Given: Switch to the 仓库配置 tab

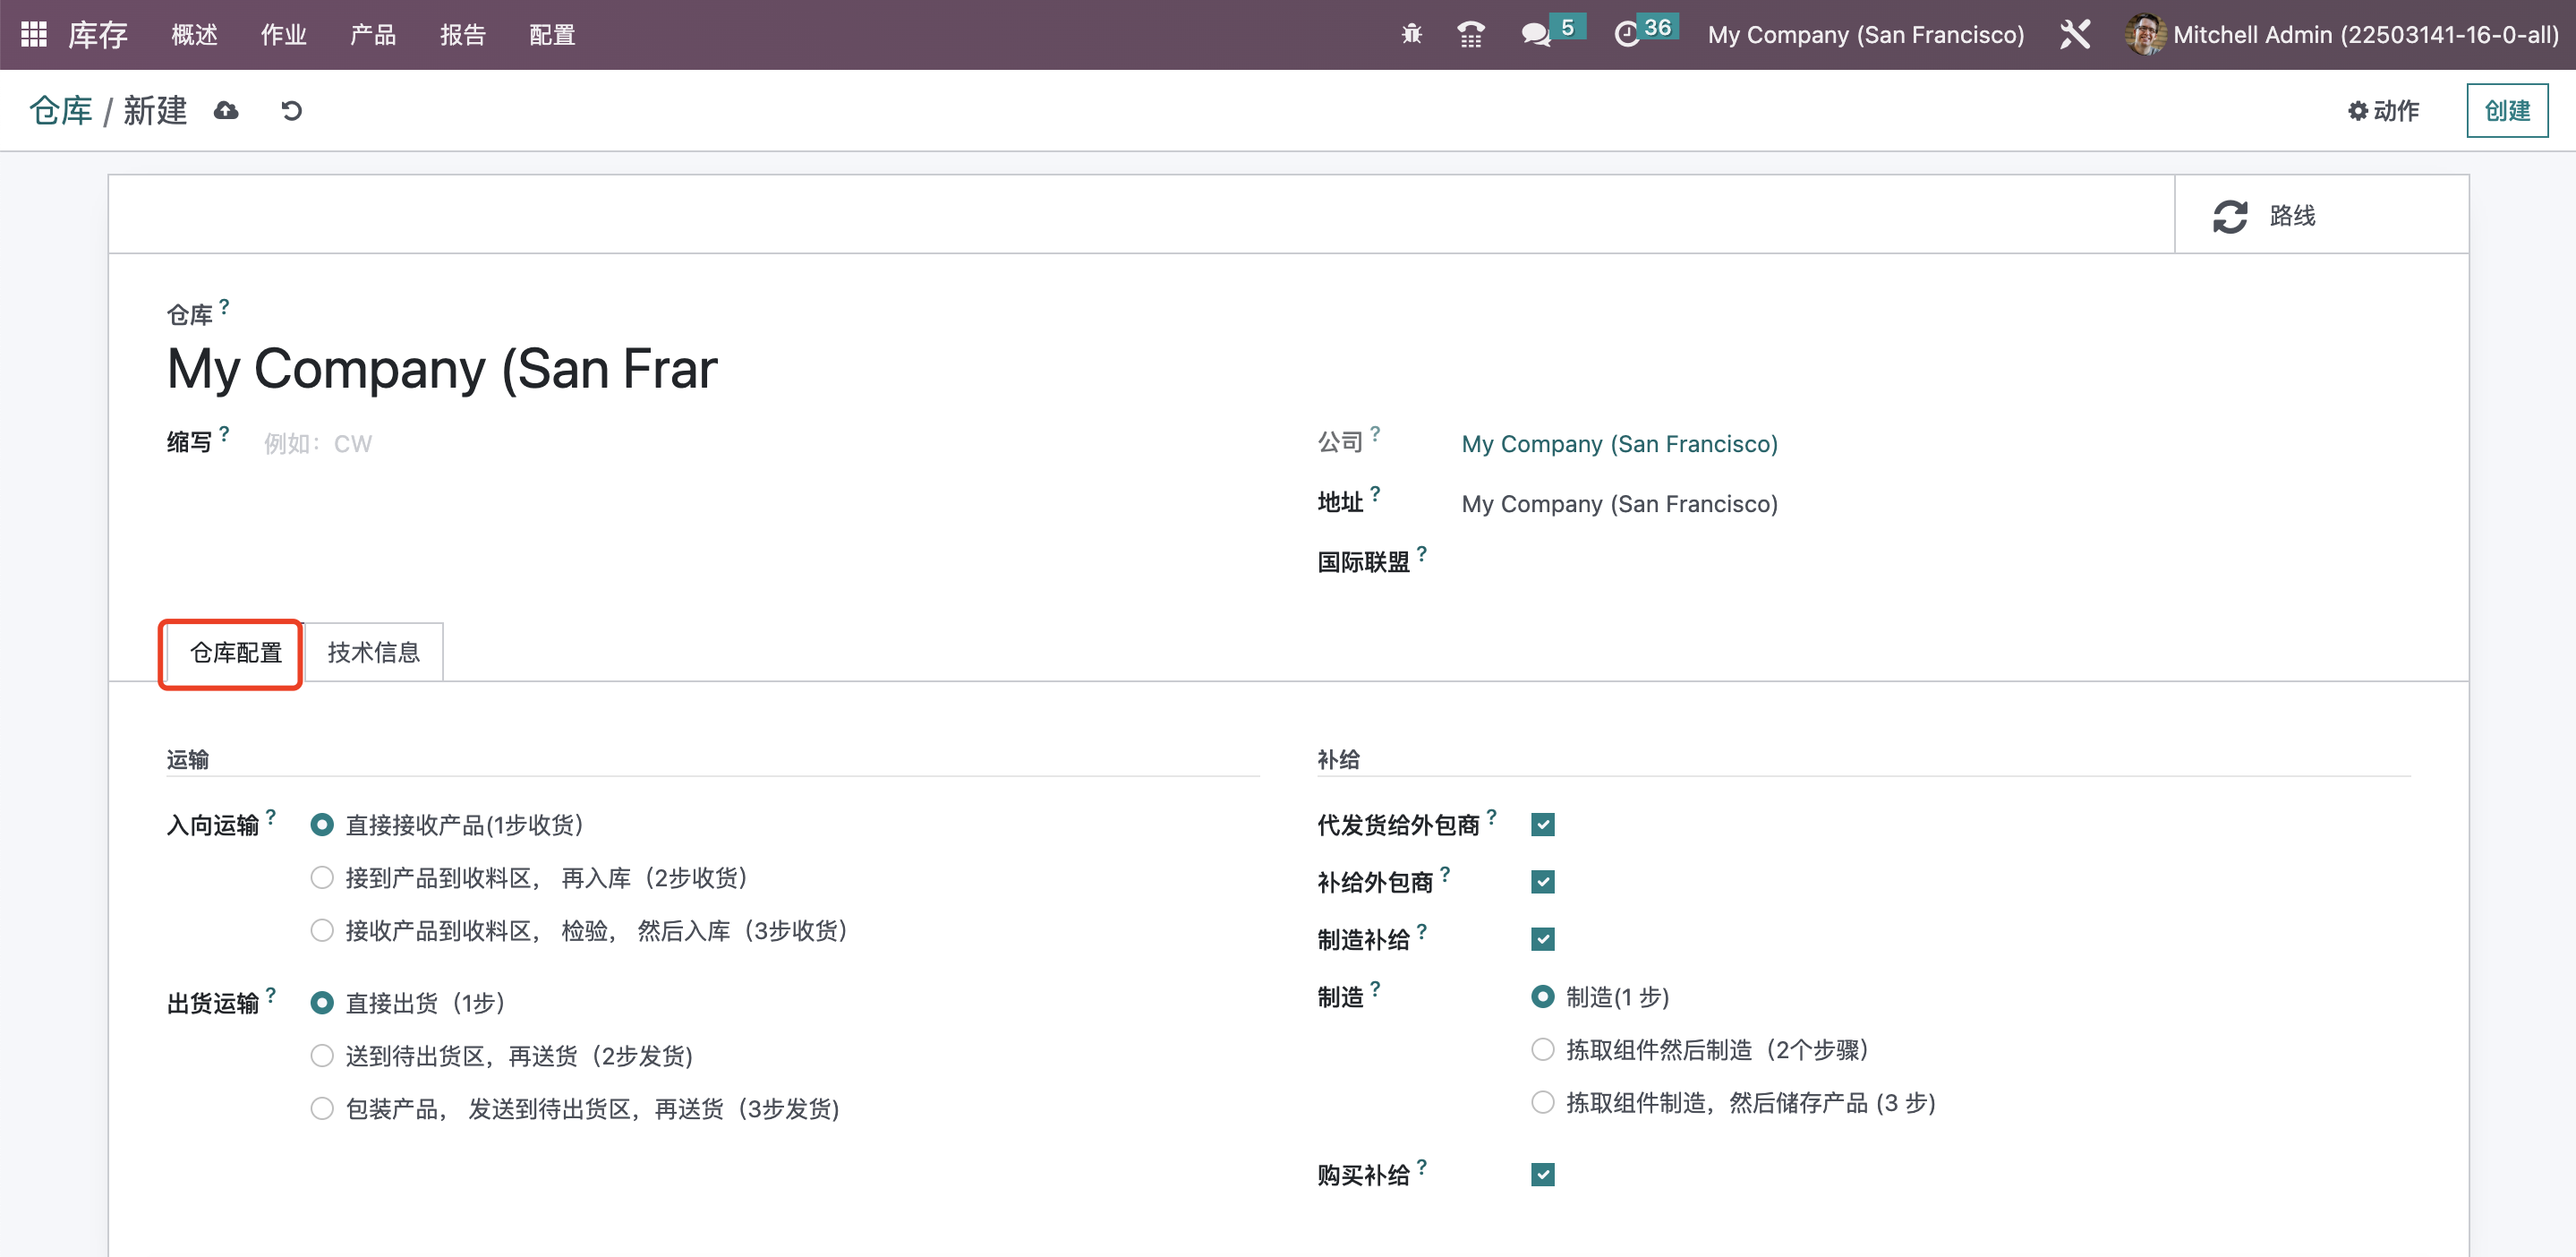Looking at the screenshot, I should [236, 653].
